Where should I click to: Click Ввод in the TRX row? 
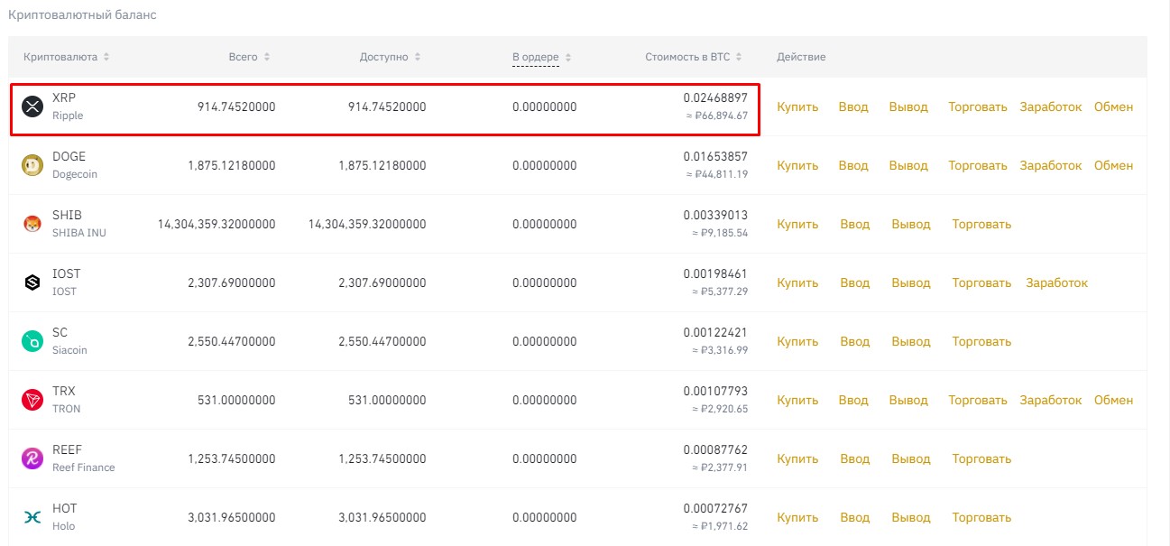point(853,400)
